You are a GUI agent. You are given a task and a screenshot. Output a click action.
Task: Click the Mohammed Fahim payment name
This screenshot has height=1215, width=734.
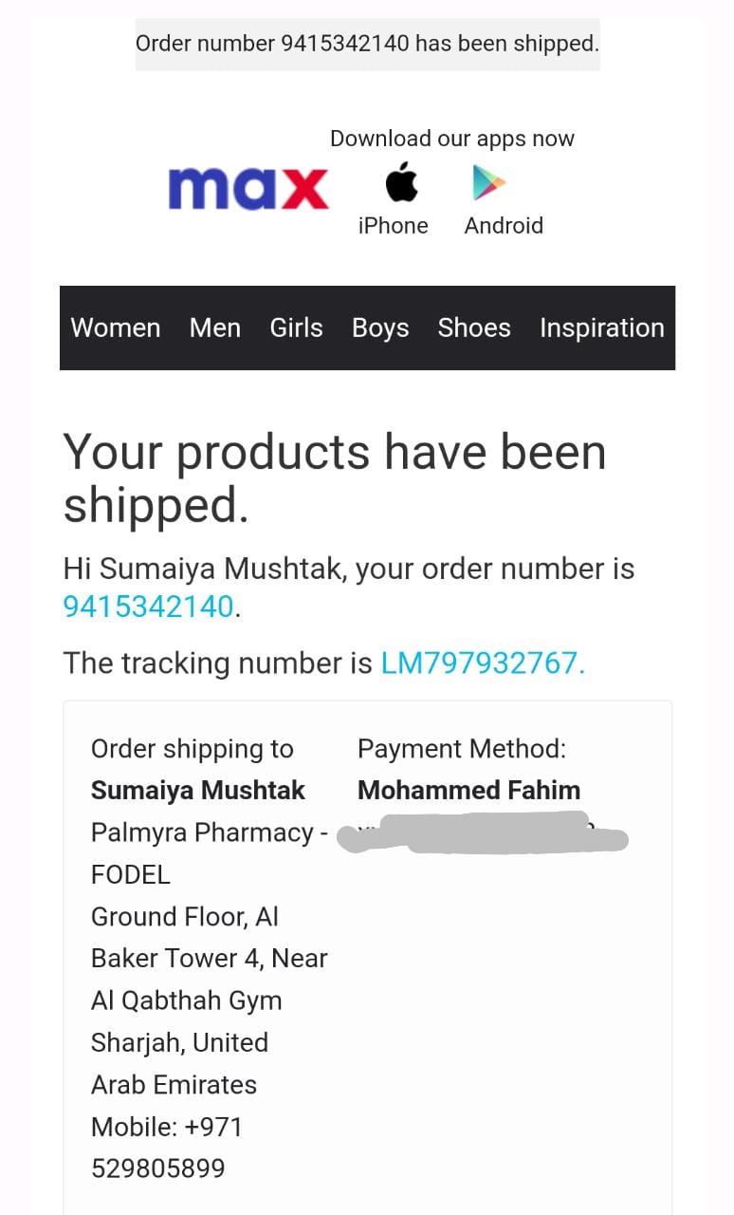pyautogui.click(x=468, y=791)
